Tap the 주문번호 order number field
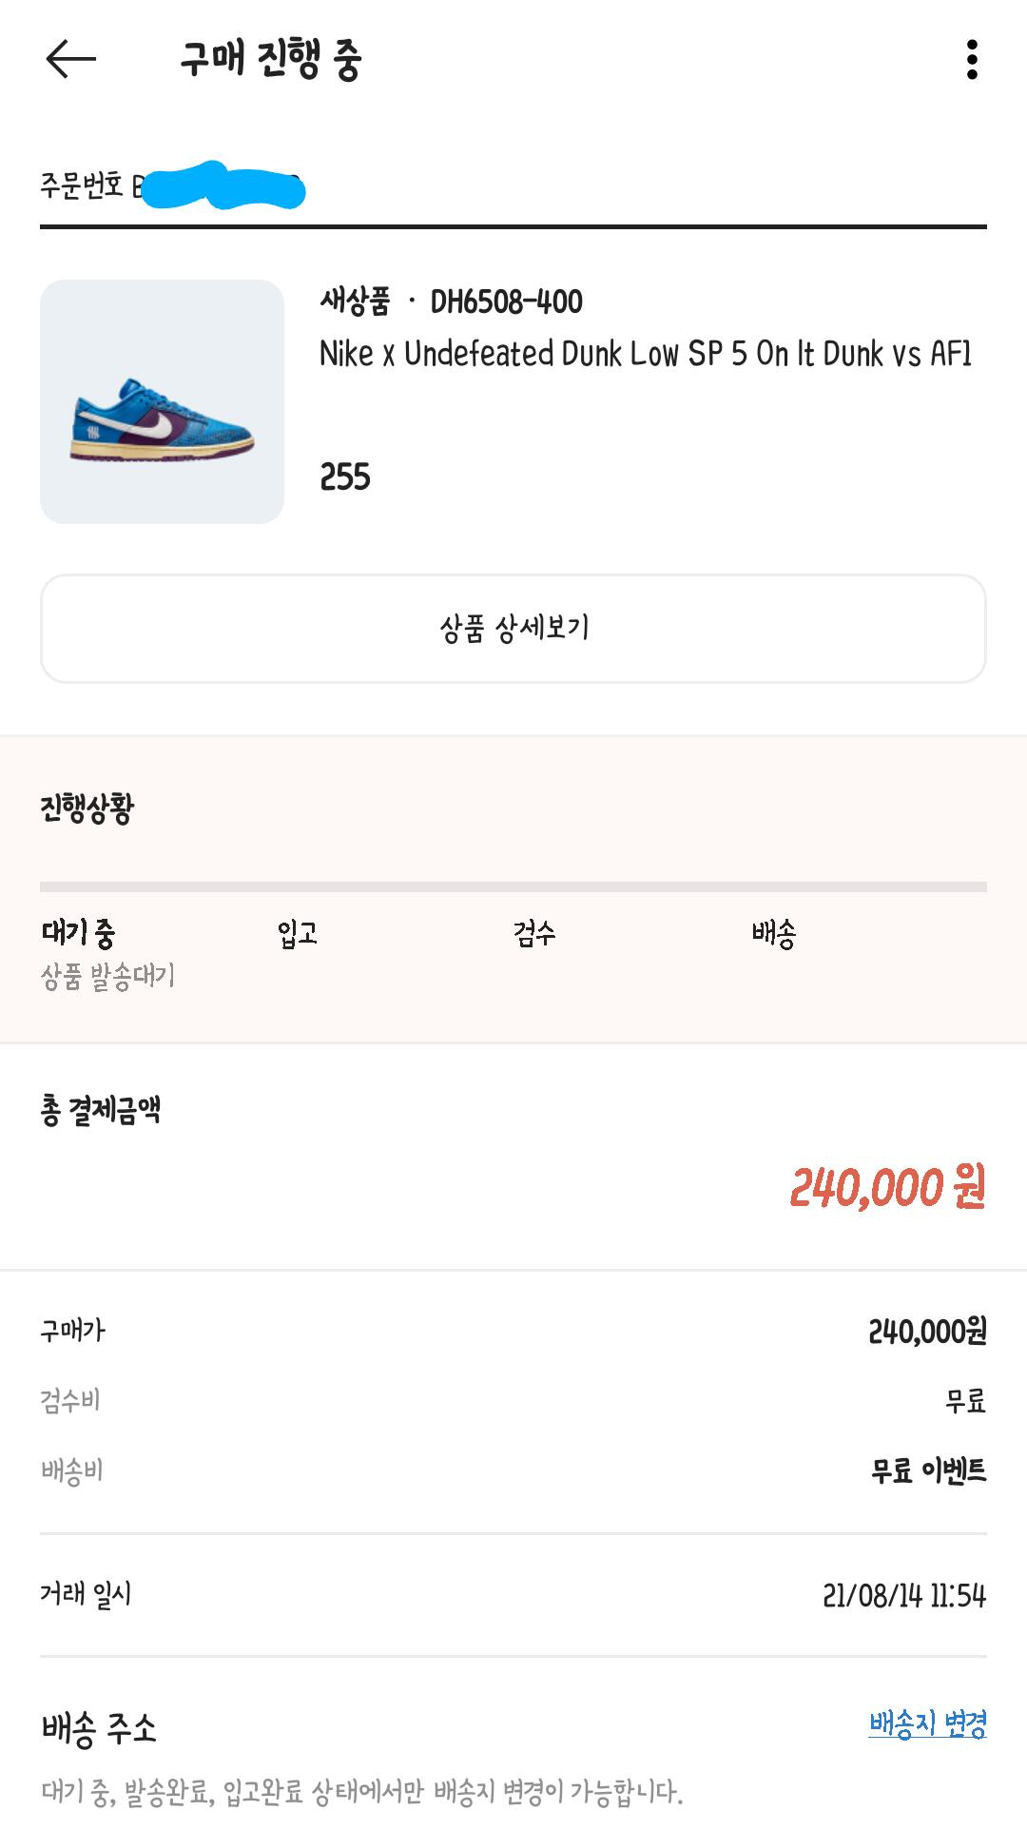This screenshot has width=1027, height=1830. coord(171,185)
